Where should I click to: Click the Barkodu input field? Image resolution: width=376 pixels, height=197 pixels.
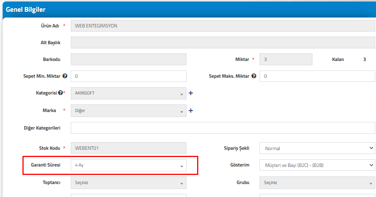tap(129, 59)
